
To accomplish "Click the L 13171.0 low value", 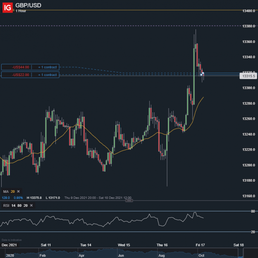I will tap(53, 198).
